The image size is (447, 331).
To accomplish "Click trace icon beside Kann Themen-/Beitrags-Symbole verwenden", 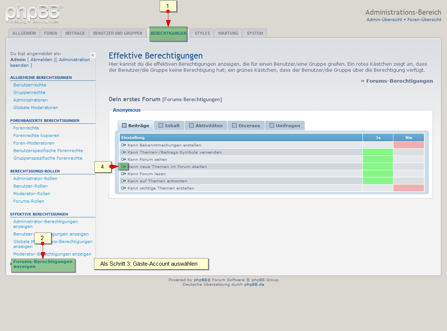I will pyautogui.click(x=123, y=152).
